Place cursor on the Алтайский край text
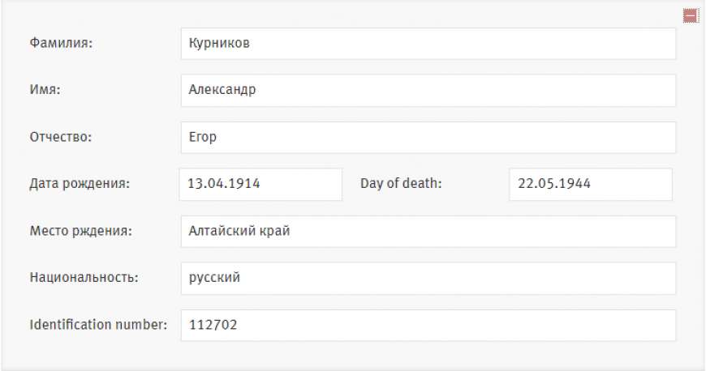706x371 pixels. [239, 231]
